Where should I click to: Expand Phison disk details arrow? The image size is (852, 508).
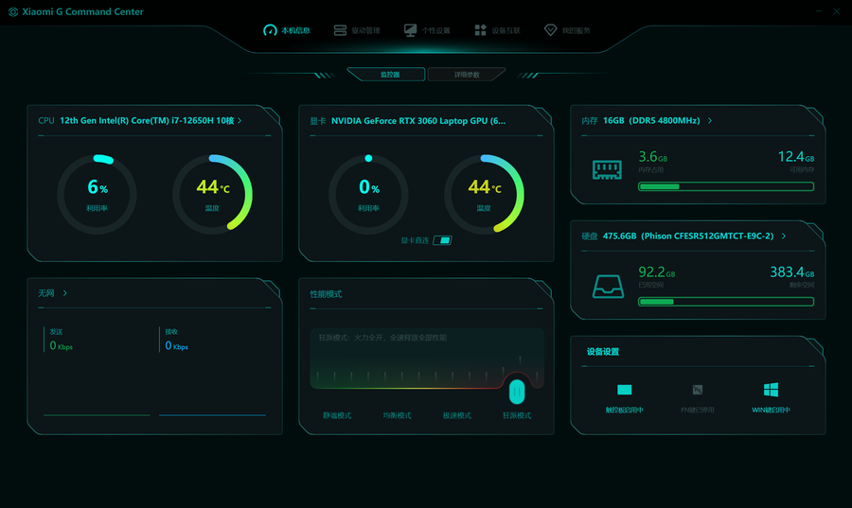(784, 236)
